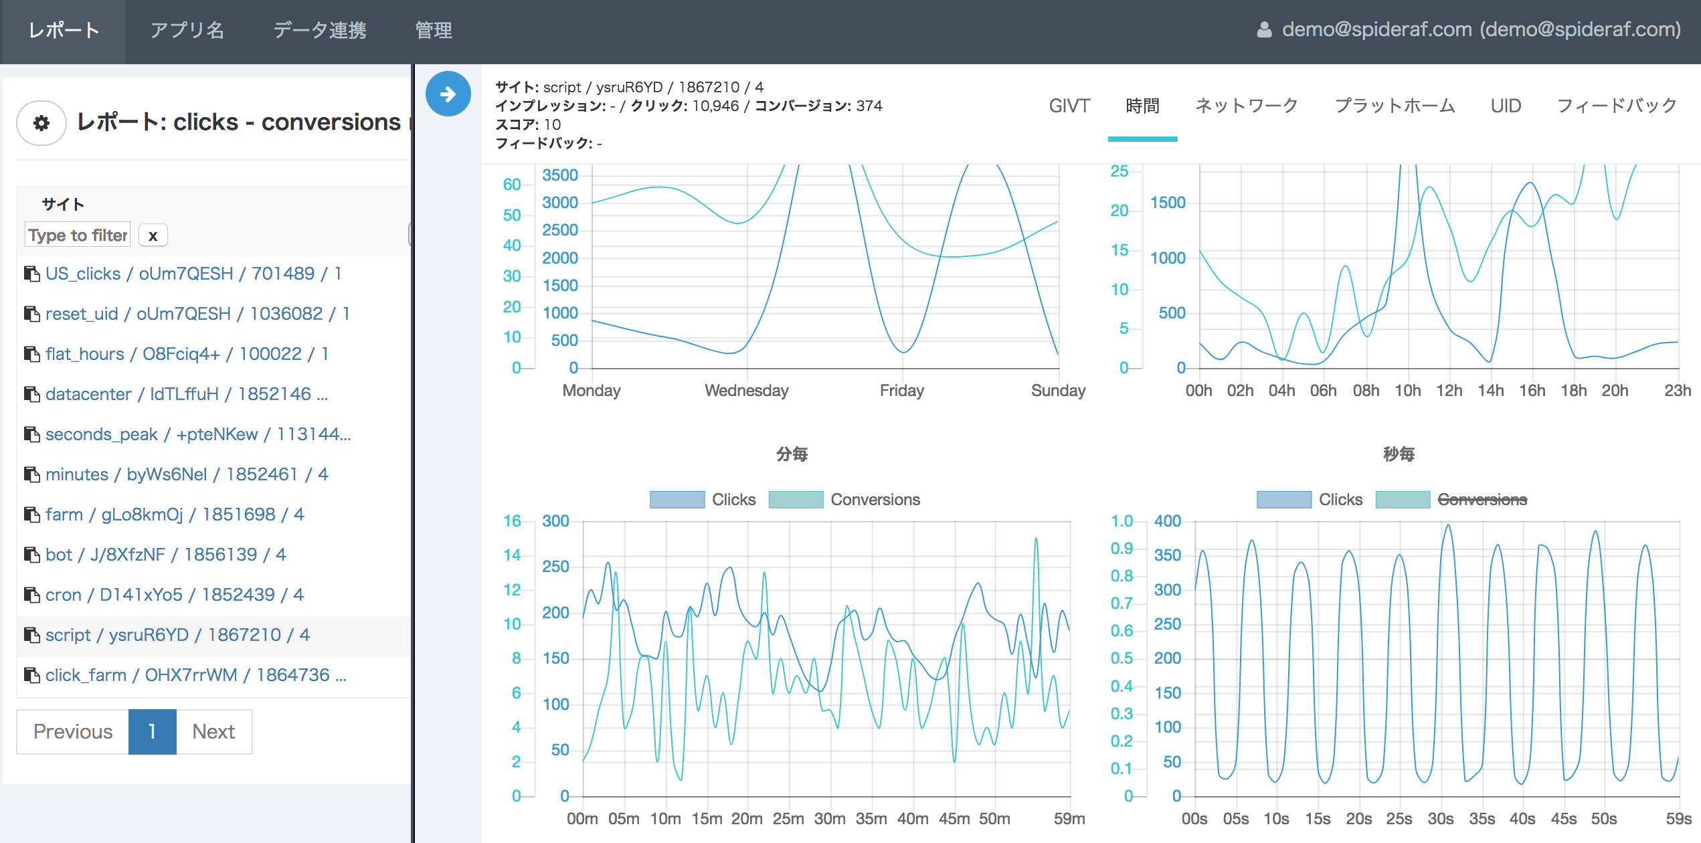Viewport: 1701px width, 843px height.
Task: Switch to the GIVT tab
Action: click(1069, 106)
